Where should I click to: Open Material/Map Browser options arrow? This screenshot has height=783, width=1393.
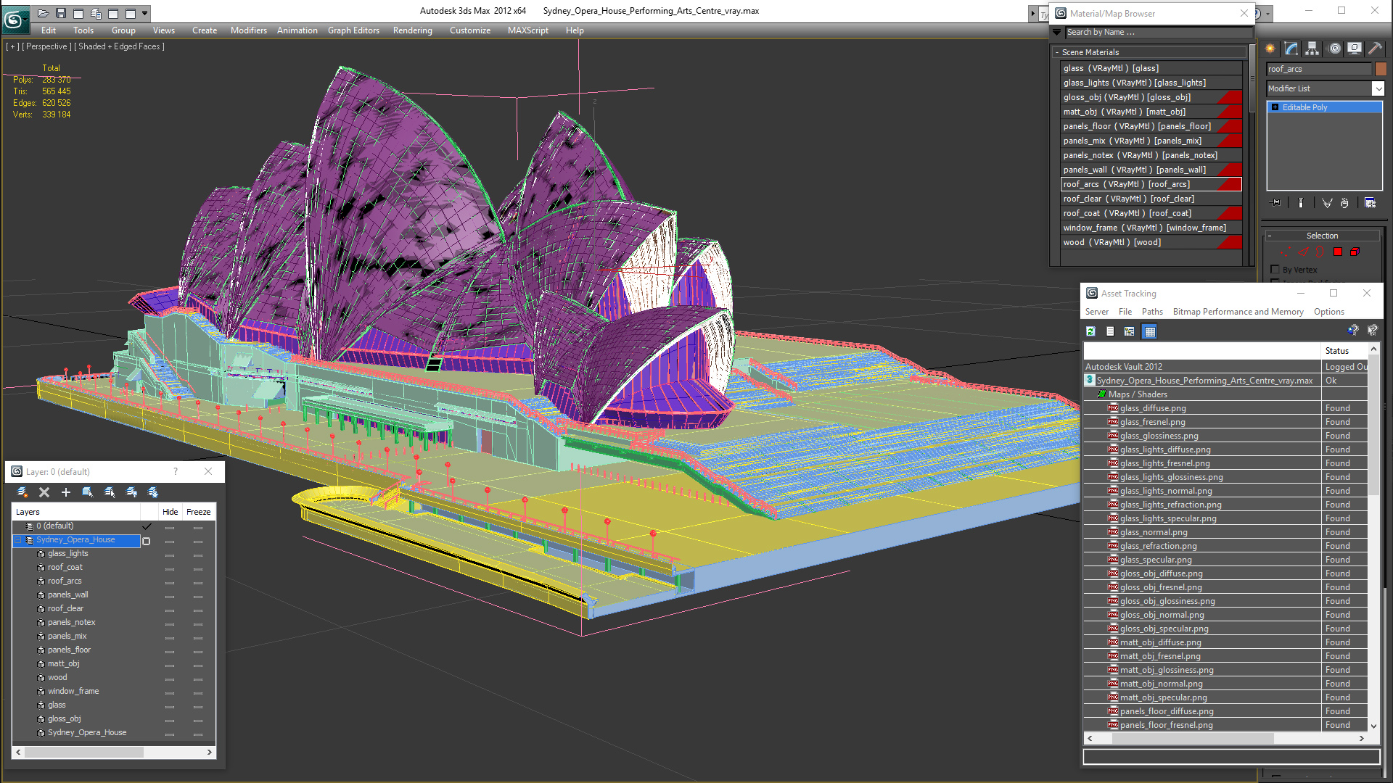1057,32
